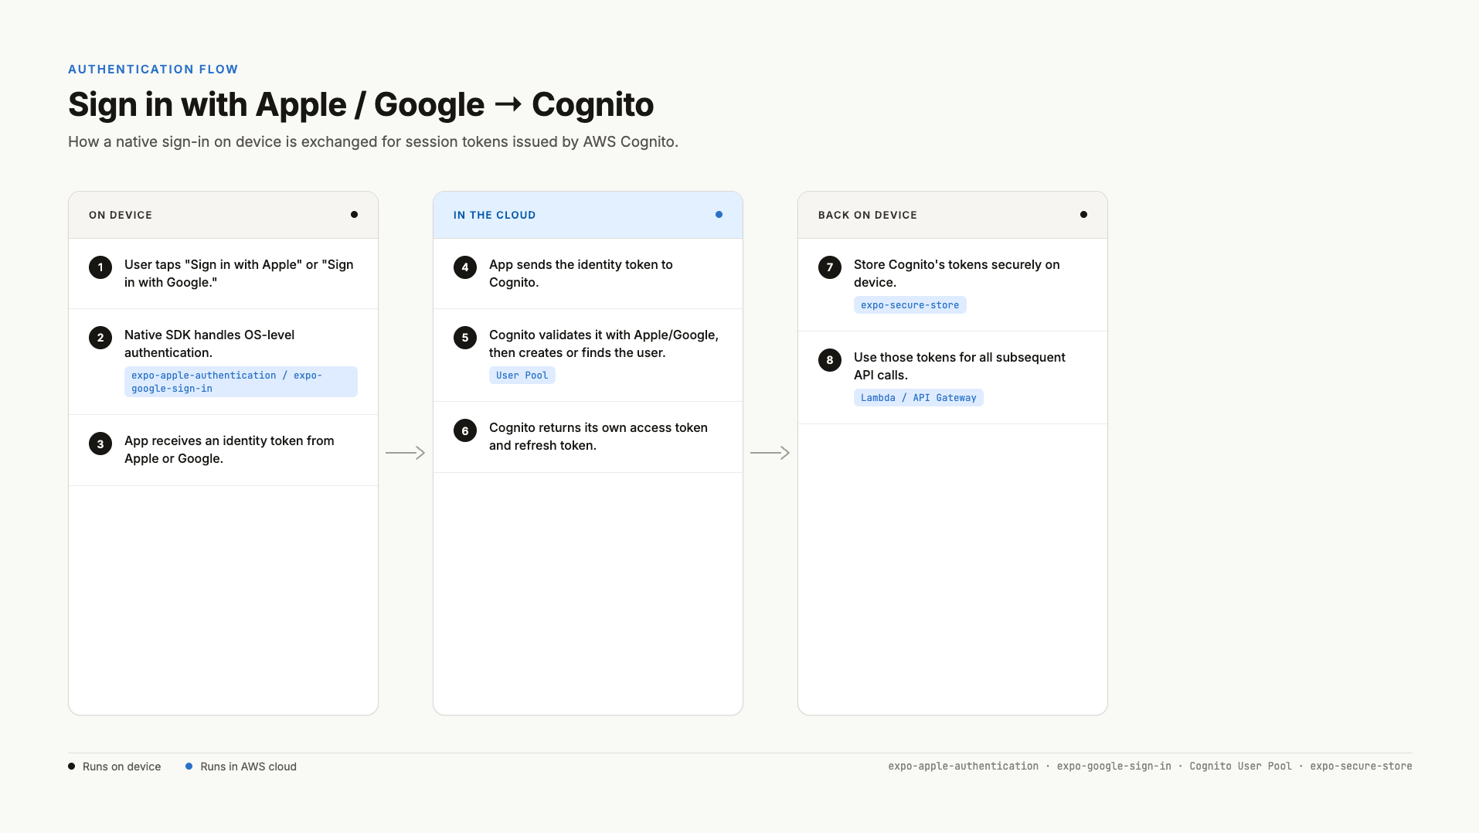Image resolution: width=1479 pixels, height=833 pixels.
Task: Click "Use those tokens for all subsequent API calls."
Action: pos(960,366)
